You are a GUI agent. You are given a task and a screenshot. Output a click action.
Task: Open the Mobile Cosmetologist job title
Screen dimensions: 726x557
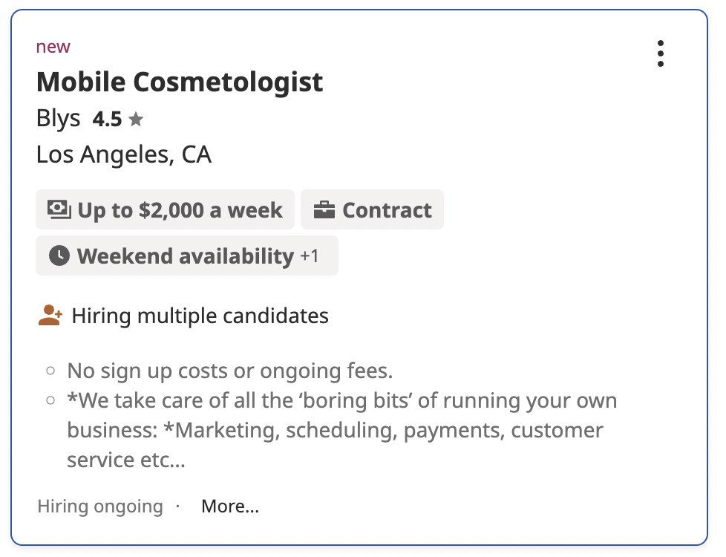click(x=180, y=82)
